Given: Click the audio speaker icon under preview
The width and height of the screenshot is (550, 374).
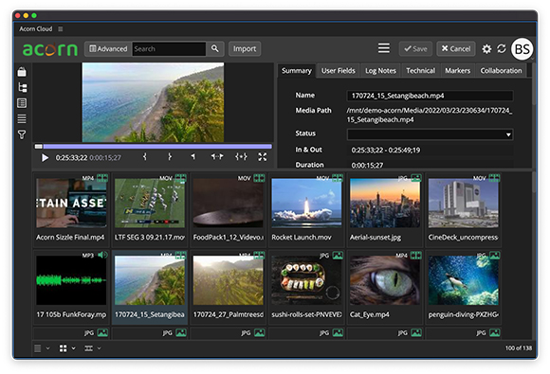Looking at the screenshot, I should click(192, 157).
